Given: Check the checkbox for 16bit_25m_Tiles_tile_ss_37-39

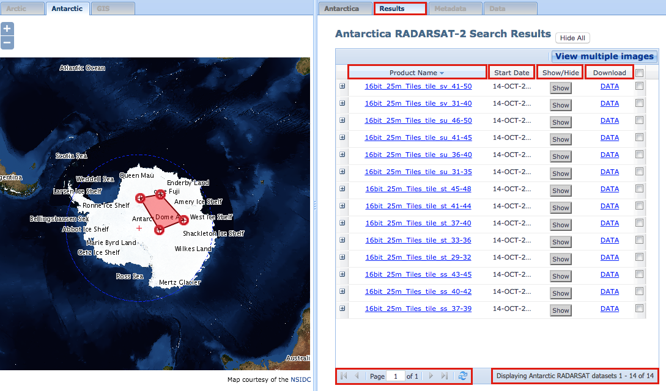Looking at the screenshot, I should [640, 310].
